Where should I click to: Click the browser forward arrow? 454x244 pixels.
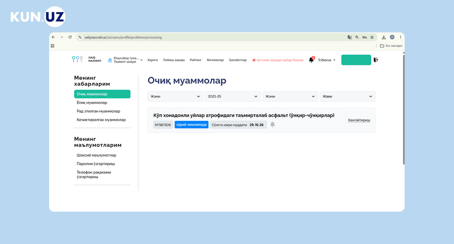[62, 37]
